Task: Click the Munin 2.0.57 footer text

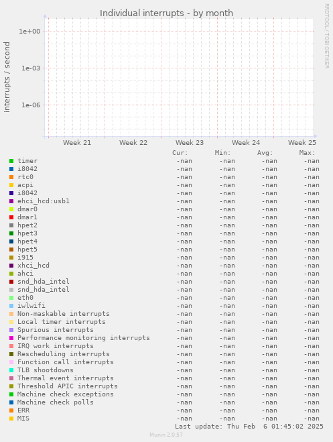Action: coord(166,435)
